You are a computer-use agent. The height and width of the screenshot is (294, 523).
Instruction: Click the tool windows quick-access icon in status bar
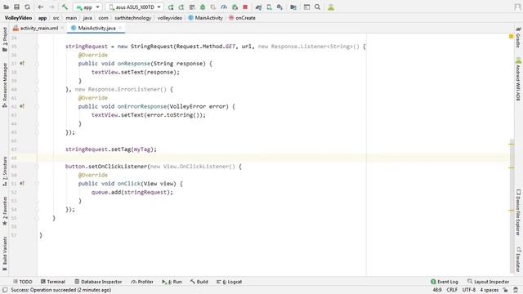(5, 290)
